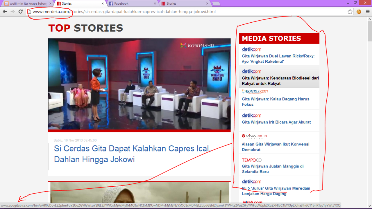Image resolution: width=372 pixels, height=209 pixels.
Task: Click the Kompas TV studio top story image
Action: click(x=139, y=84)
